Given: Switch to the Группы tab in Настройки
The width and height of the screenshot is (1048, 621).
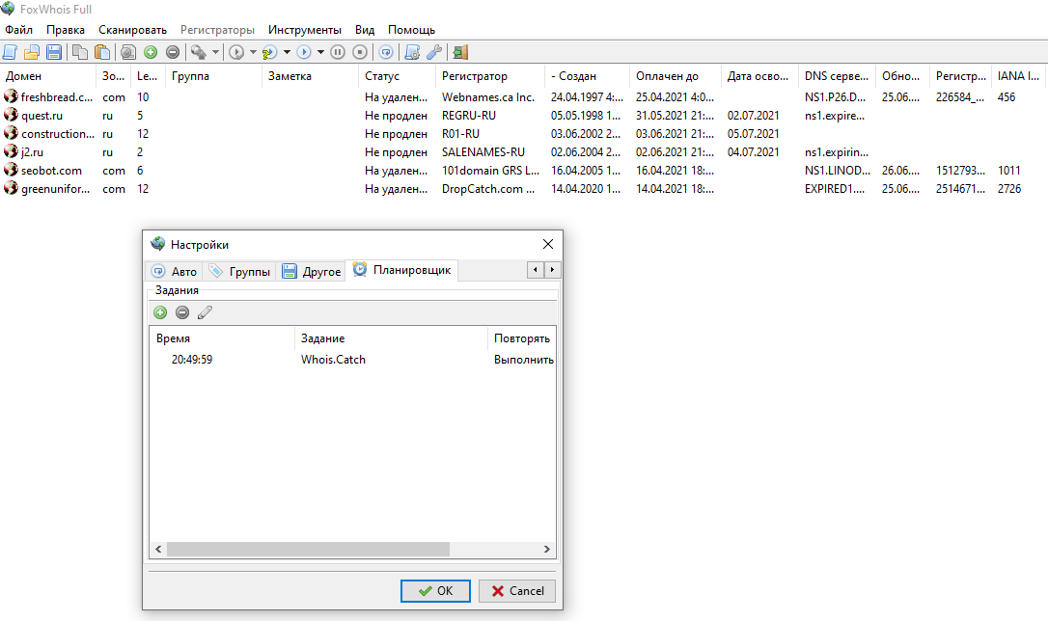Looking at the screenshot, I should (239, 271).
